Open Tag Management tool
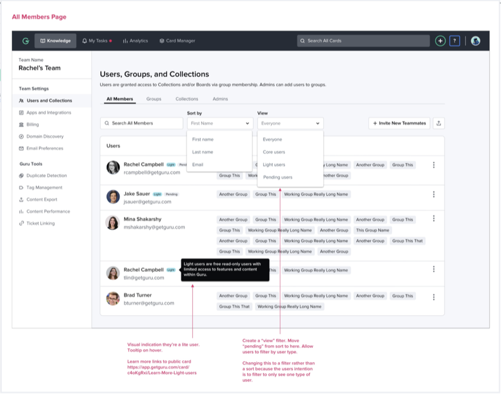The height and width of the screenshot is (394, 501). click(x=41, y=187)
